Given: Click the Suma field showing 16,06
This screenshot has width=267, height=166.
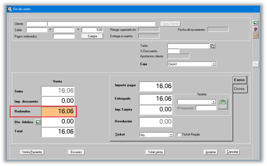Looking at the screenshot, I should coord(58,91).
